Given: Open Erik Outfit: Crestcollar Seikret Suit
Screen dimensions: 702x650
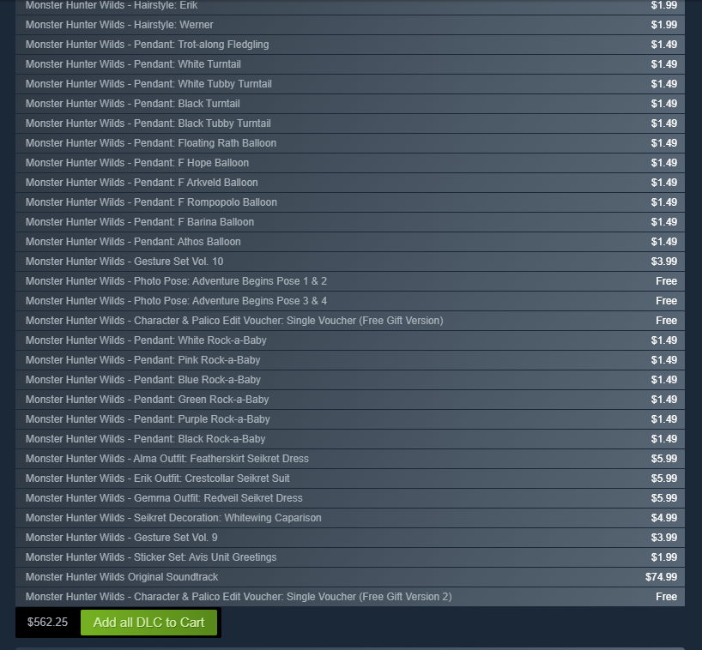Looking at the screenshot, I should (350, 478).
